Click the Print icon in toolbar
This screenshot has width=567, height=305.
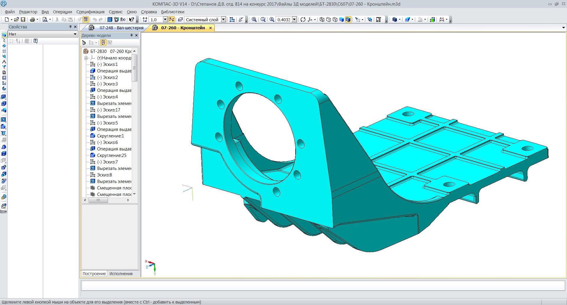point(32,20)
